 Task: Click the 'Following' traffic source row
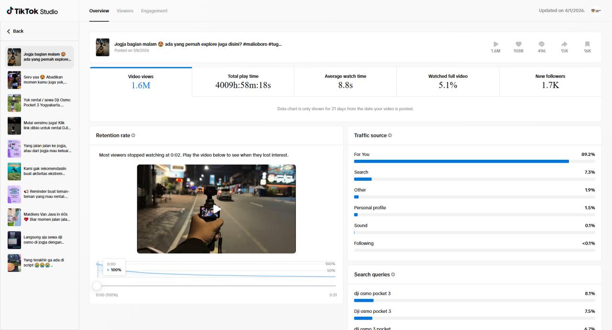pyautogui.click(x=474, y=246)
